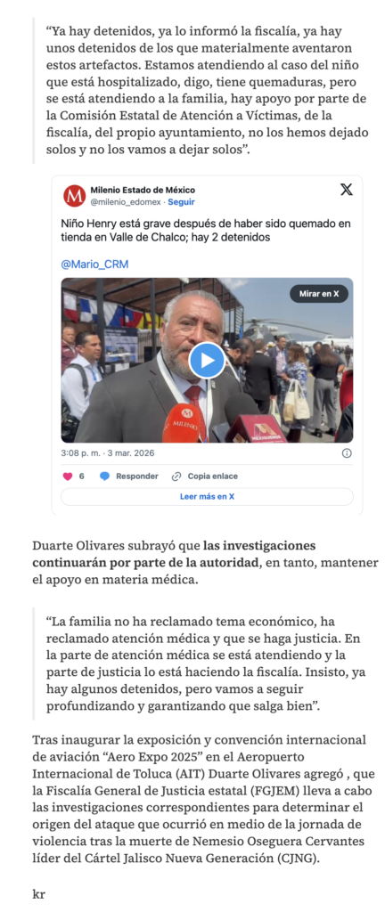Image resolution: width=385 pixels, height=912 pixels.
Task: Open the tweet timestamp 3:08 p. m.
Action: (x=108, y=453)
